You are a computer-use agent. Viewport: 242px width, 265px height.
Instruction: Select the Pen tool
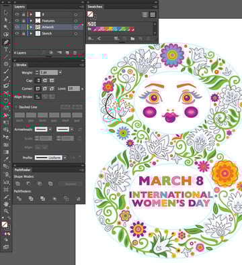6,42
